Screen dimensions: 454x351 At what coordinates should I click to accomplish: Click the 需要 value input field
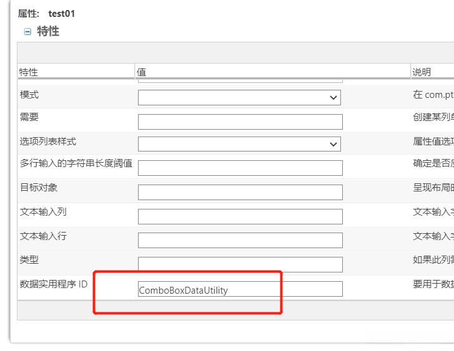pos(240,122)
